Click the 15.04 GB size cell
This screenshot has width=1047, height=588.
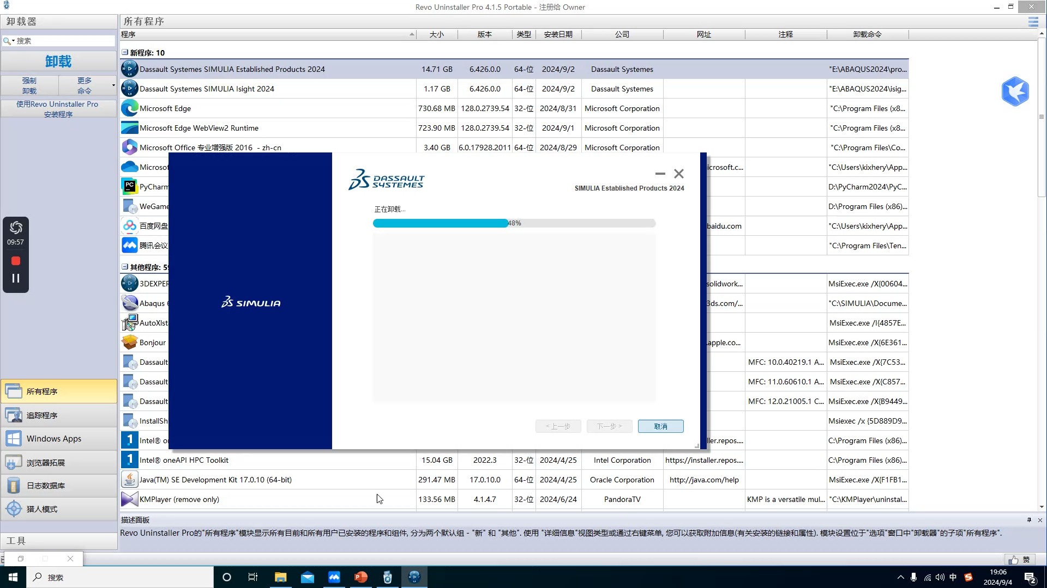click(437, 460)
